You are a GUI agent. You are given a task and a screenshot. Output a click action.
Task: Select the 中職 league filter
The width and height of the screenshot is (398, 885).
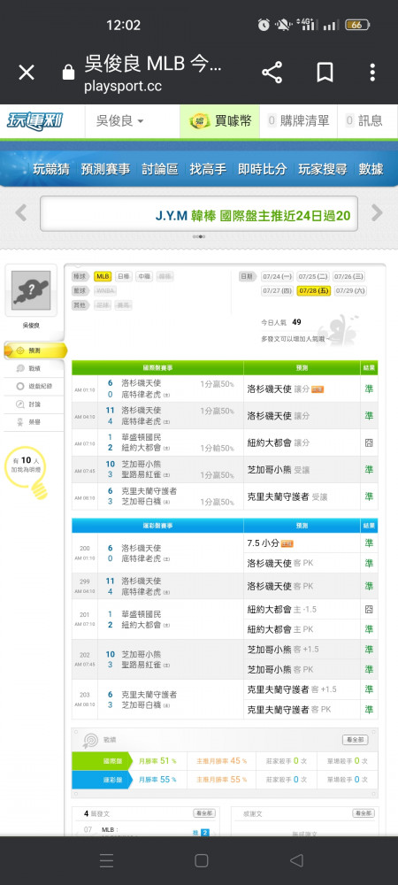(144, 276)
